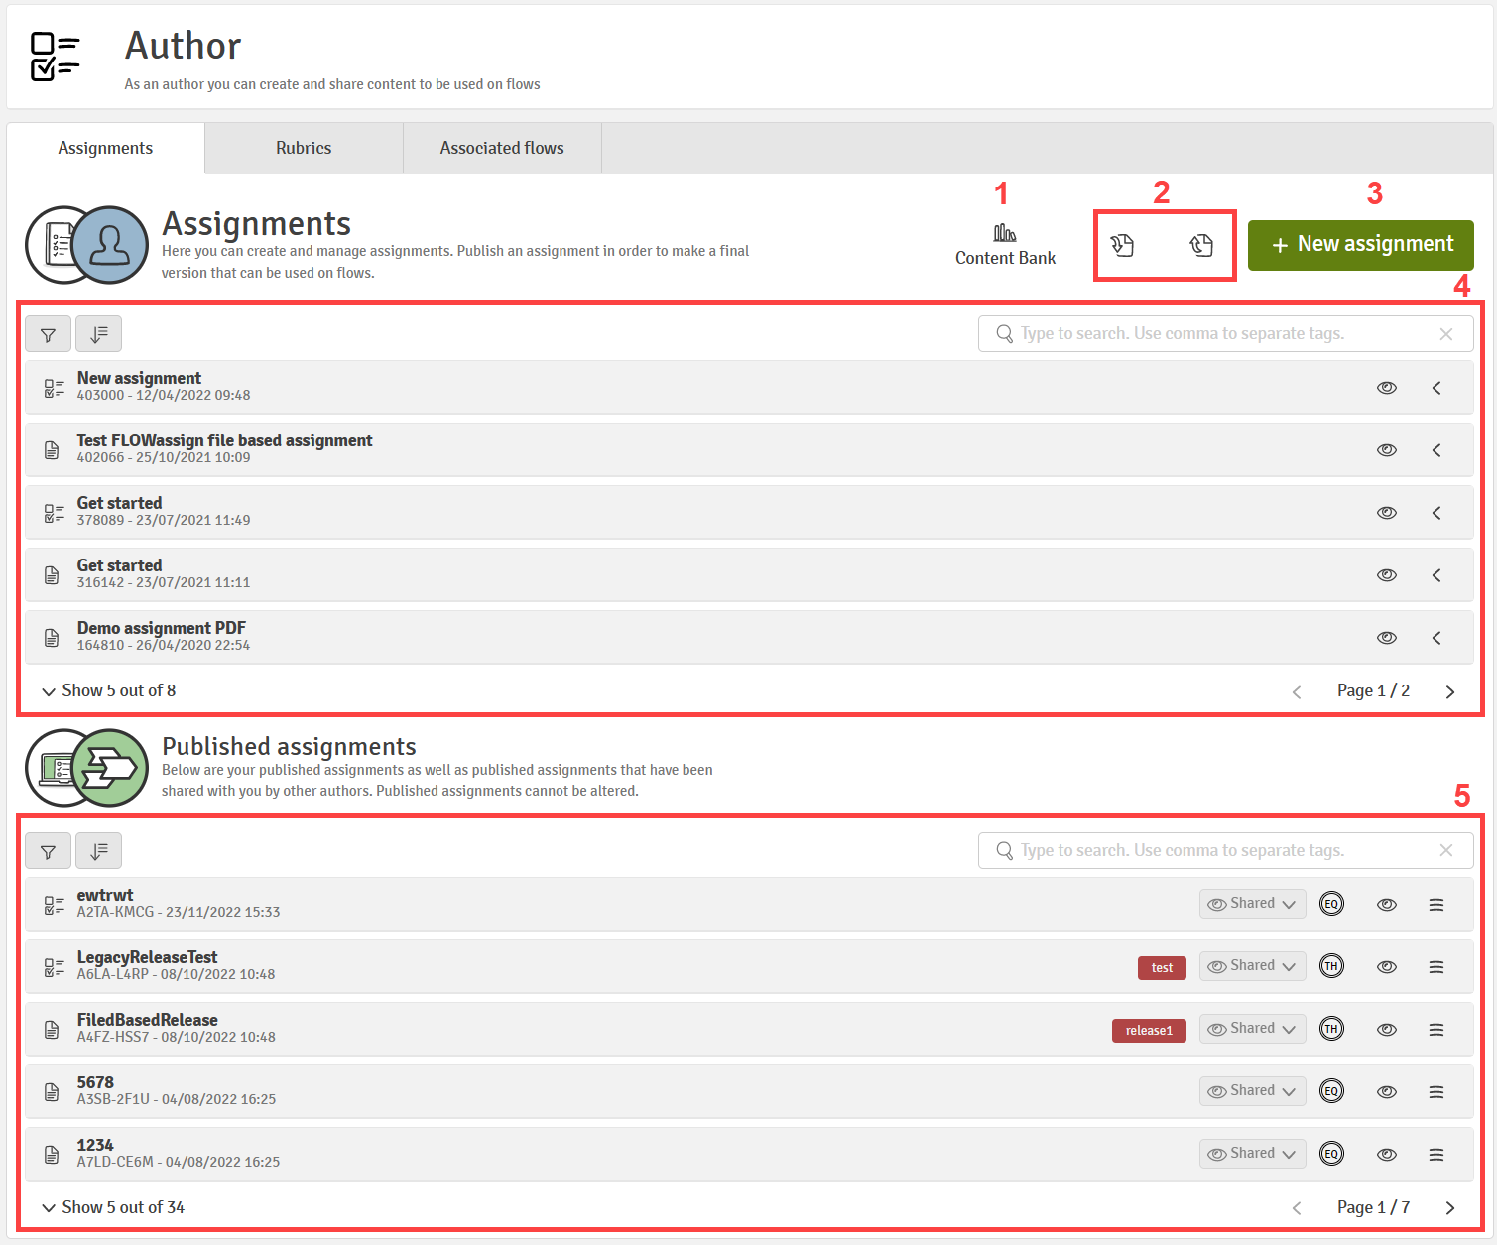Open the Shared dropdown for 1234

(x=1252, y=1154)
